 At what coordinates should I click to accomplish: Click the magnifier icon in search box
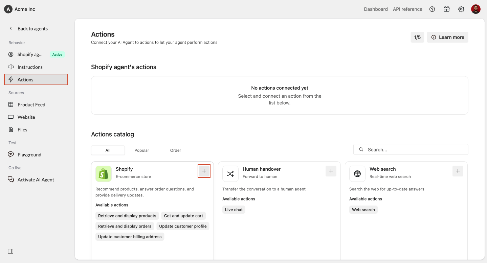click(361, 149)
